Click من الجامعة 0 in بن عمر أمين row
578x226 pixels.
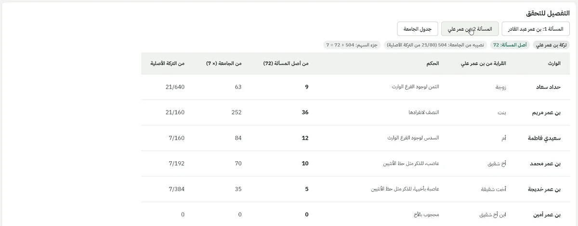(x=240, y=214)
